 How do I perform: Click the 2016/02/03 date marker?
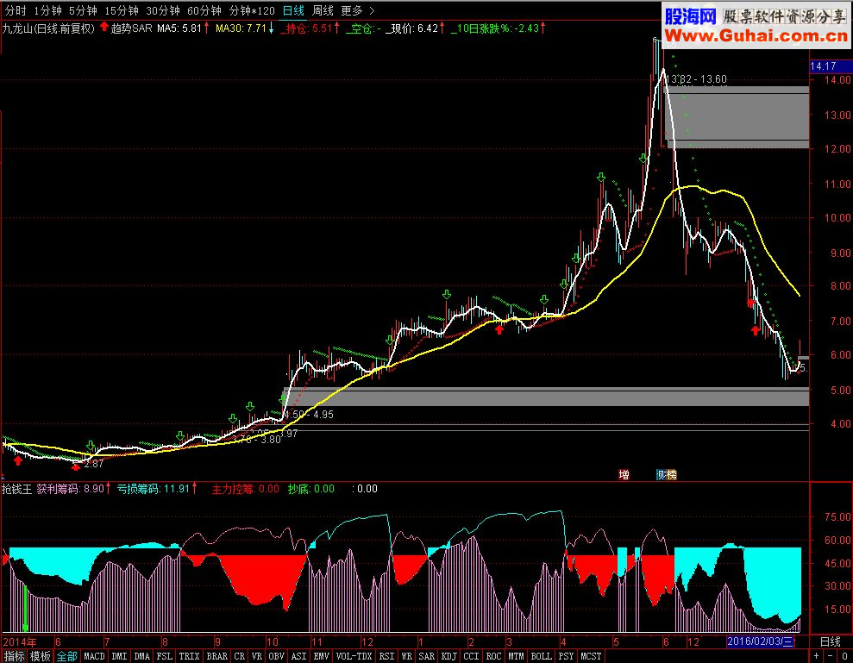[760, 641]
